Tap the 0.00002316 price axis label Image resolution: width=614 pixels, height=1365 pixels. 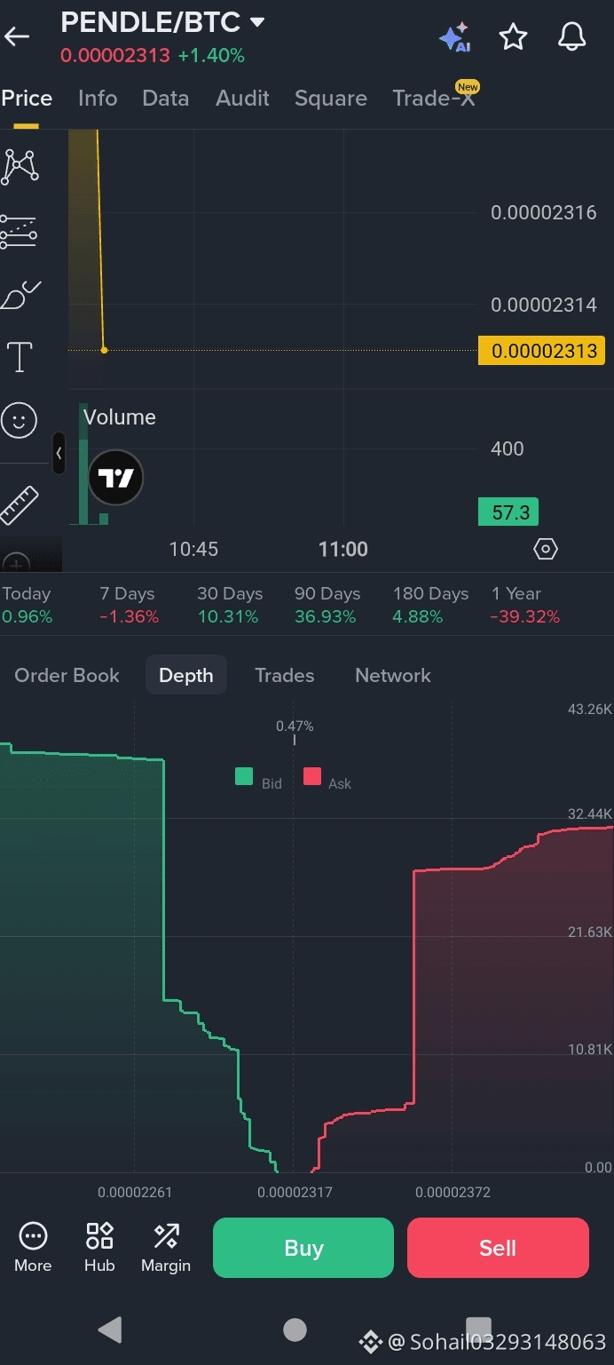coord(544,212)
